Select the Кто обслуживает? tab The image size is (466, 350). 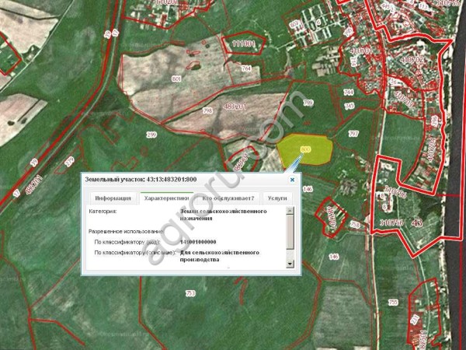(228, 198)
